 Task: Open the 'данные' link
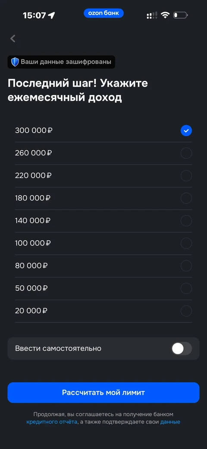(170, 422)
